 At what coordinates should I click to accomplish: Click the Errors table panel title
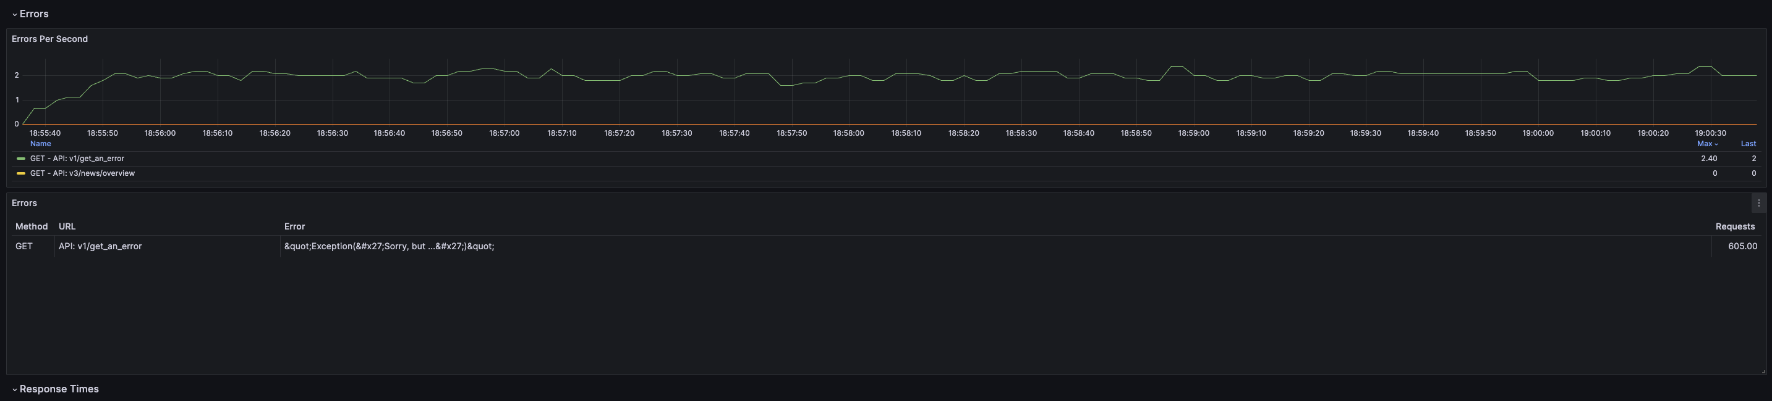tap(24, 203)
